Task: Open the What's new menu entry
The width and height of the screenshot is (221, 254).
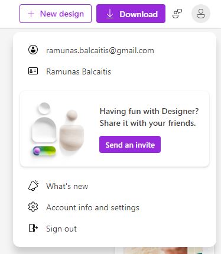Action: pyautogui.click(x=67, y=186)
